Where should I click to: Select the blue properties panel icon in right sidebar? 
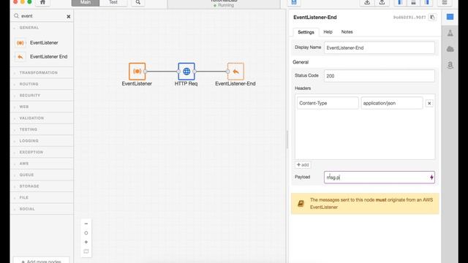[450, 17]
